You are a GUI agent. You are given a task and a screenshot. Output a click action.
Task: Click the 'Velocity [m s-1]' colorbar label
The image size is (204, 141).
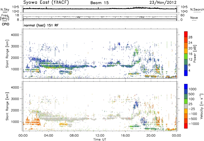[x=201, y=106]
